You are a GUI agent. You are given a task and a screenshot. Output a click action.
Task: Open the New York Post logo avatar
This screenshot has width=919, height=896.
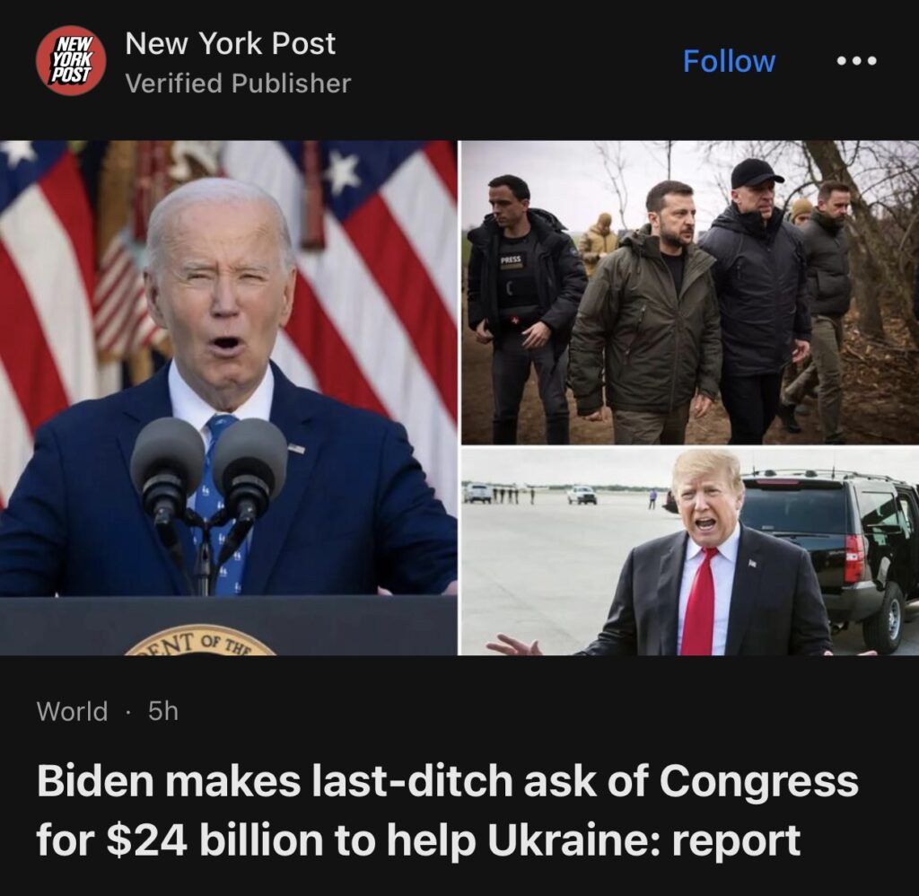pos(71,60)
